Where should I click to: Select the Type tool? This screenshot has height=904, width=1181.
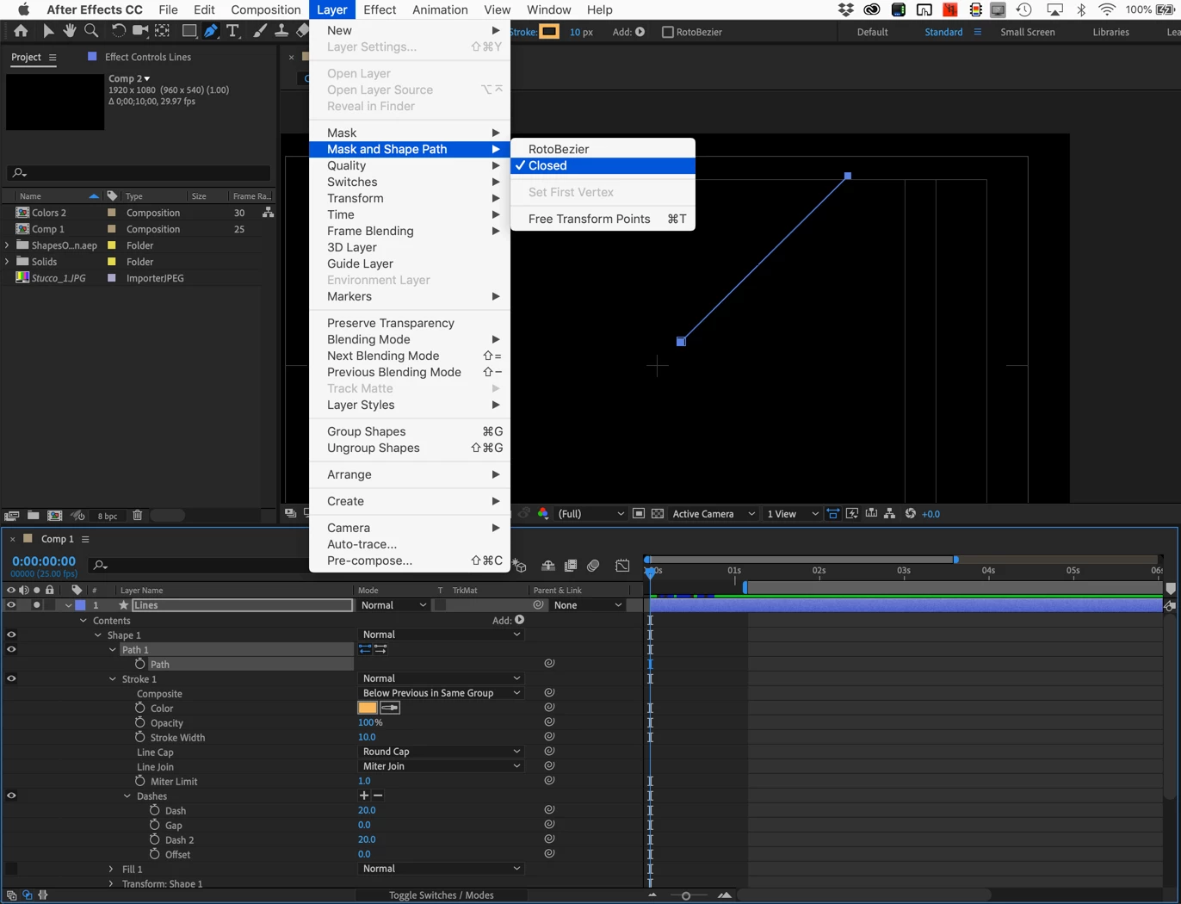tap(232, 31)
